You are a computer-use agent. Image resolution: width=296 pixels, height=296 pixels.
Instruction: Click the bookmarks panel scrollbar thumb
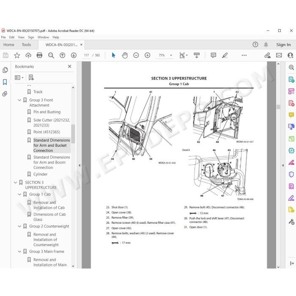pyautogui.click(x=73, y=134)
